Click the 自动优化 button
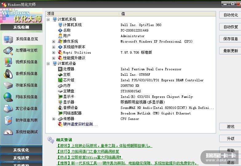The image size is (241, 166). [230, 15]
